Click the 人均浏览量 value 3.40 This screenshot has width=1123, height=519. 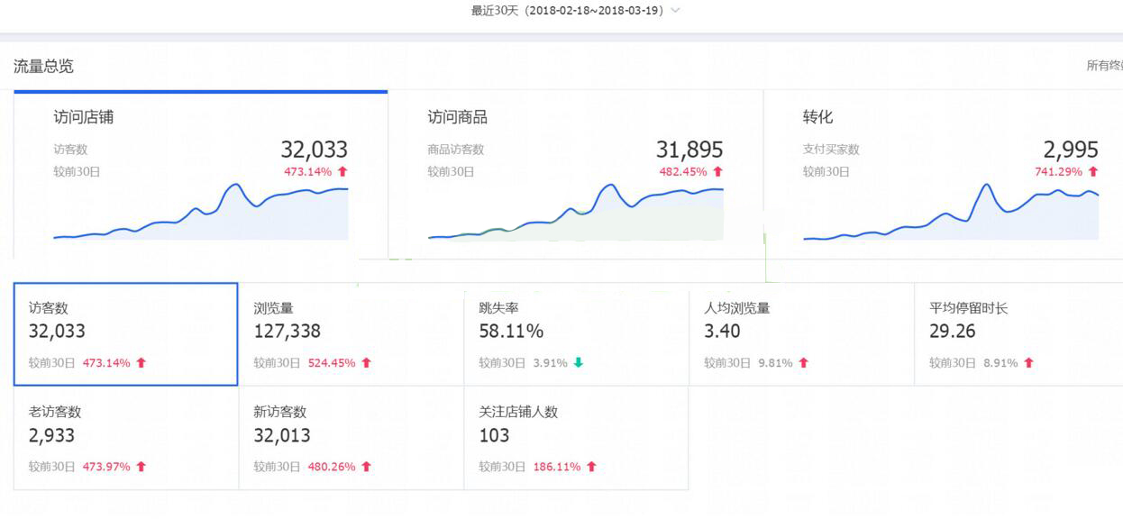pyautogui.click(x=722, y=332)
